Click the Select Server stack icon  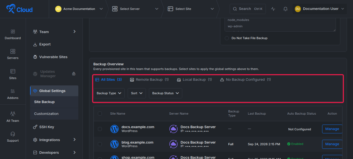[x=115, y=9]
